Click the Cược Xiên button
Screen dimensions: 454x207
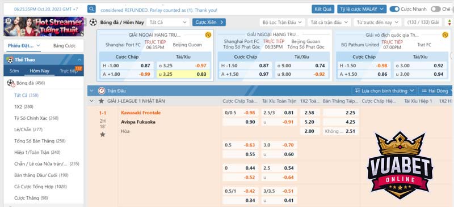tap(209, 22)
